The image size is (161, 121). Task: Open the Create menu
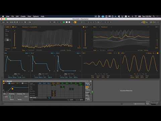[23, 16]
